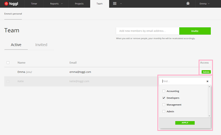This screenshot has width=221, height=135.
Task: Expand the arrow next to the hamburger menu
Action: pos(121,4)
